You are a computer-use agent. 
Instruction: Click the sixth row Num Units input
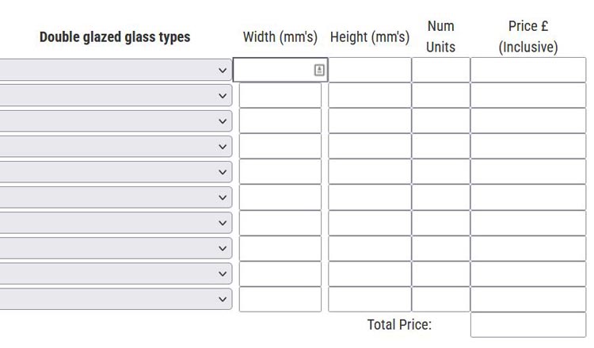[440, 197]
